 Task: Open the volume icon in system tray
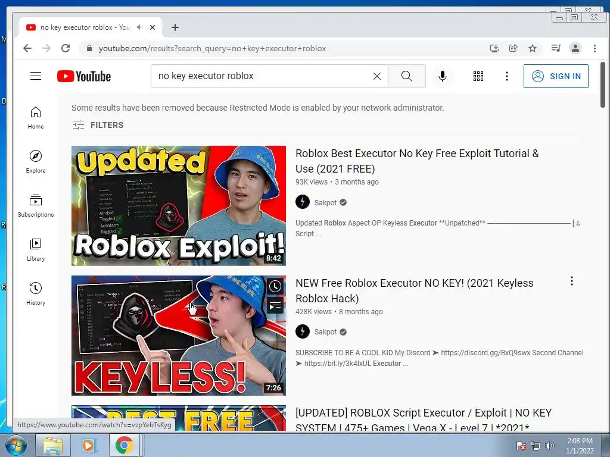click(550, 446)
